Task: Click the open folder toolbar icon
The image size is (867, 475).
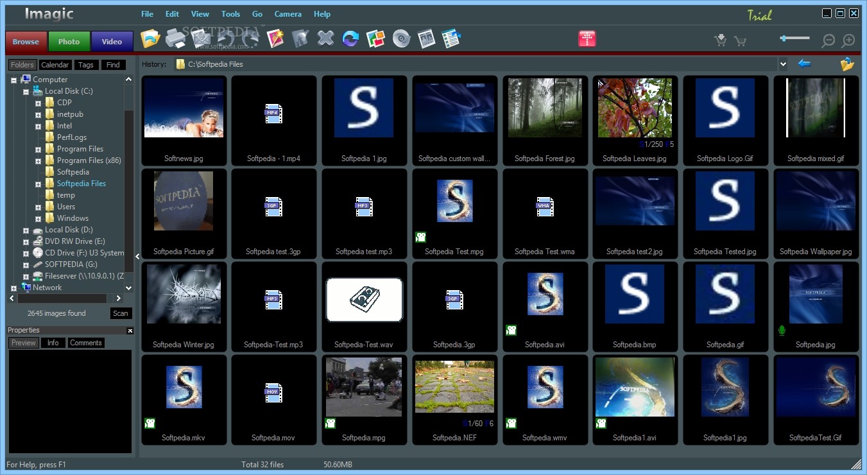Action: click(x=150, y=39)
